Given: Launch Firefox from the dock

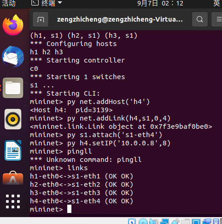Looking at the screenshot, I should (x=13, y=25).
